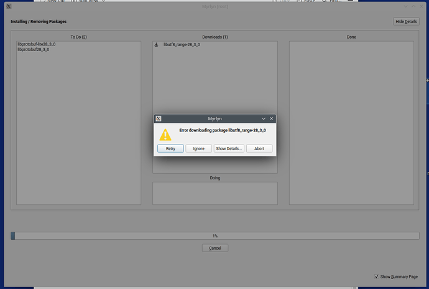Abort the package installation
This screenshot has height=289, width=429.
tap(259, 149)
